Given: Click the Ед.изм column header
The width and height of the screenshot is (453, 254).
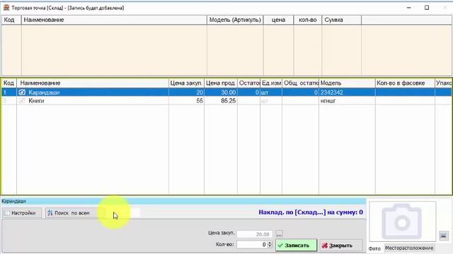Looking at the screenshot, I should click(271, 83).
